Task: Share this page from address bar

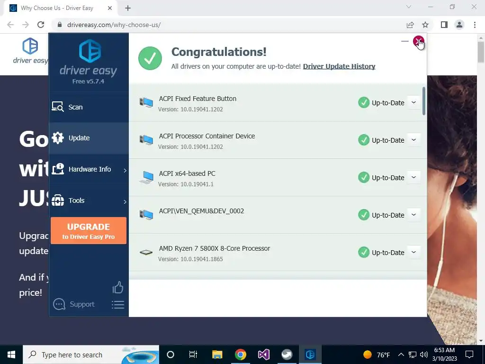Action: pyautogui.click(x=410, y=25)
